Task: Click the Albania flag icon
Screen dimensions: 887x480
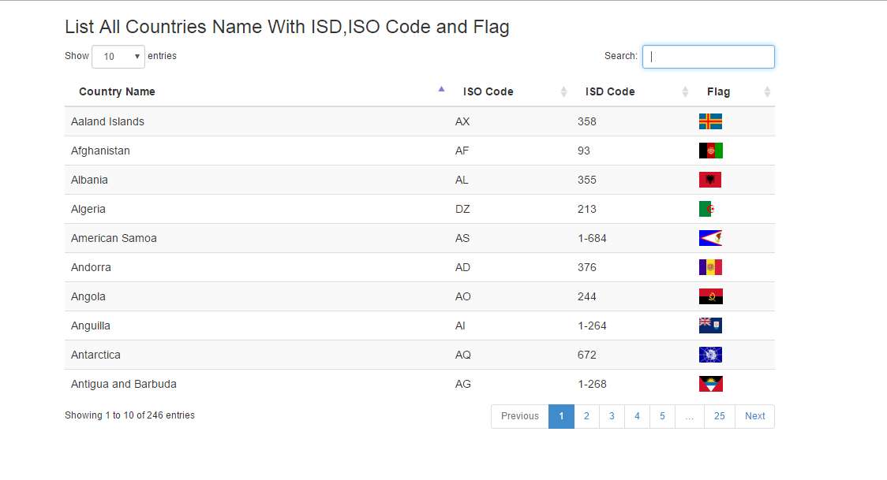Action: click(710, 180)
